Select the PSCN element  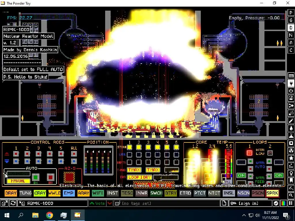(258, 193)
